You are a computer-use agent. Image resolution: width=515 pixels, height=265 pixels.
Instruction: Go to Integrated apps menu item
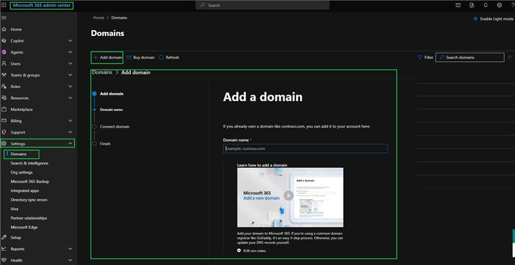point(24,190)
